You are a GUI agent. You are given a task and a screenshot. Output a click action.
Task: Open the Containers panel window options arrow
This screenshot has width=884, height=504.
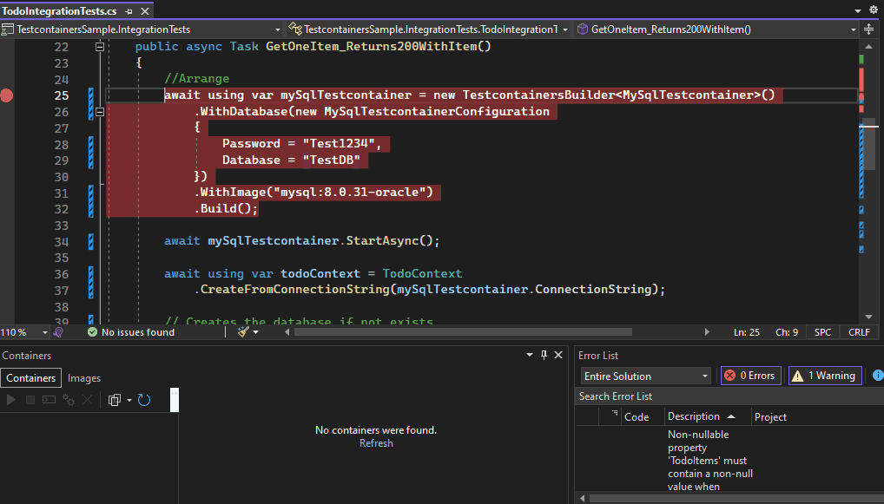[x=530, y=355]
